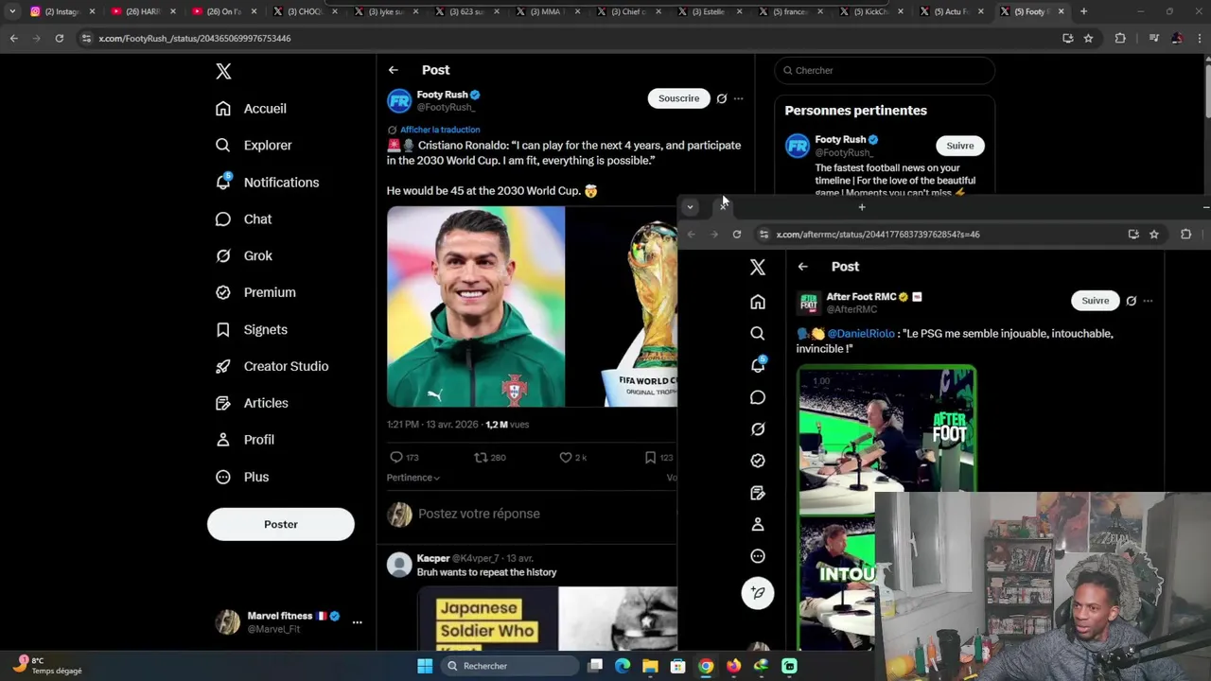Click back arrow in main browser toolbar

(13, 38)
